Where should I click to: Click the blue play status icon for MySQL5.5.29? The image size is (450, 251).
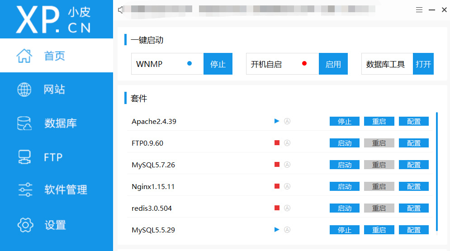point(277,230)
